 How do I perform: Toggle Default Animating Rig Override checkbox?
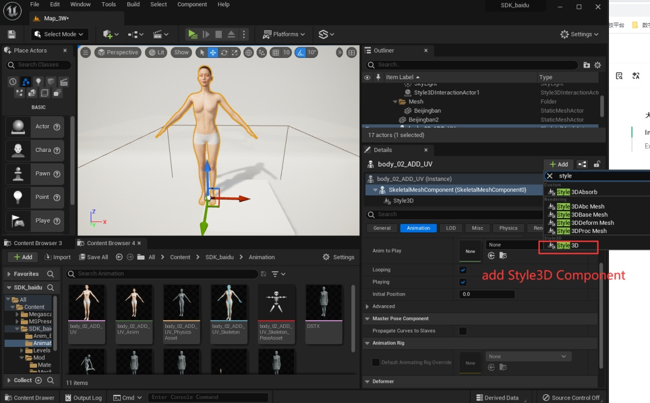tap(376, 363)
